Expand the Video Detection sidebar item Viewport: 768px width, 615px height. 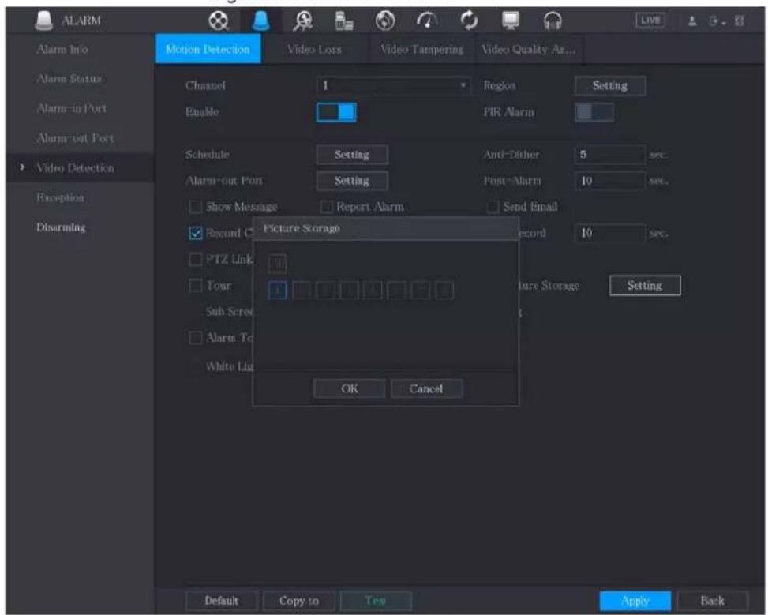[75, 168]
